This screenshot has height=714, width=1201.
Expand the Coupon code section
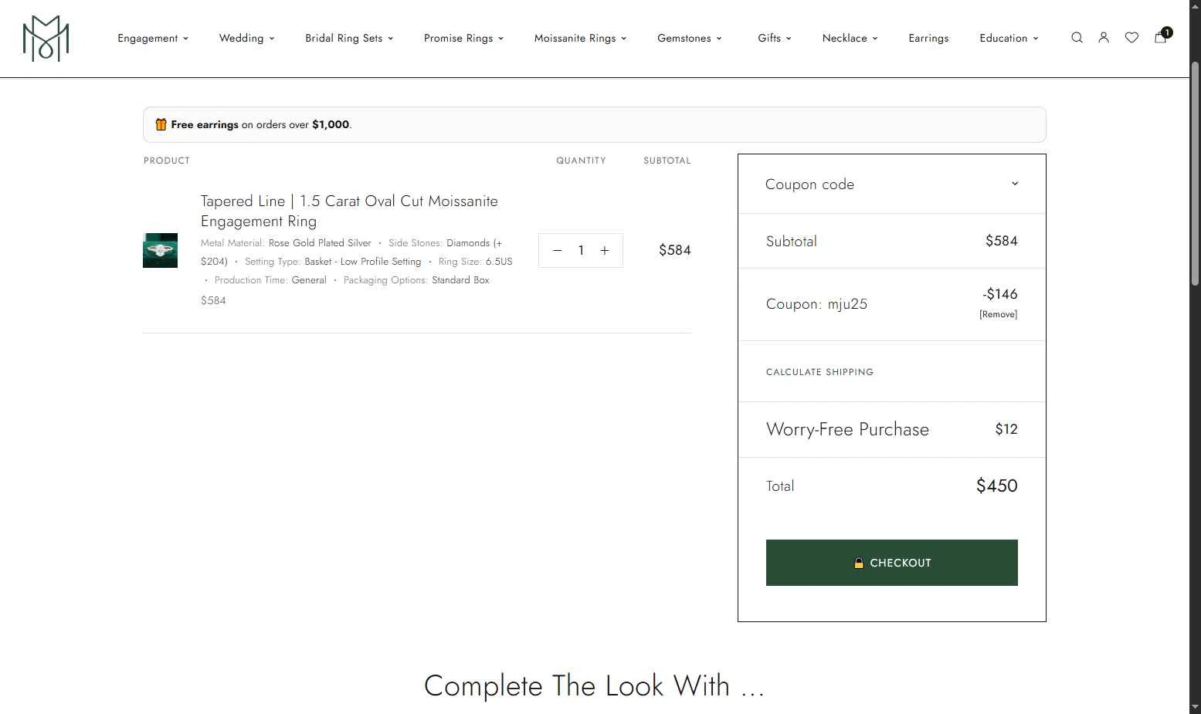tap(892, 184)
